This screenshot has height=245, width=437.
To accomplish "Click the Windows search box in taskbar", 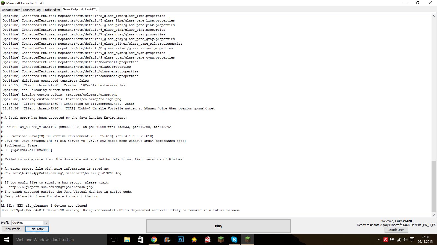I will click(60, 240).
